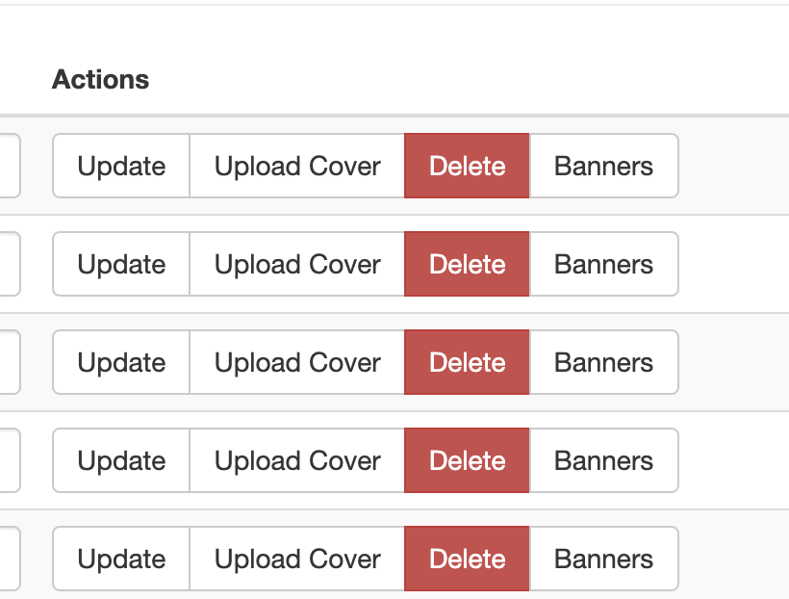The height and width of the screenshot is (599, 789).
Task: Select Upload Cover in the second row
Action: (297, 264)
